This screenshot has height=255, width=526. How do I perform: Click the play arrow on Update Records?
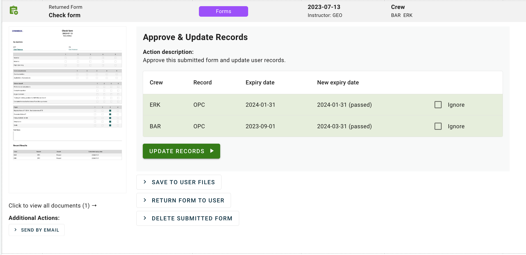pos(212,151)
